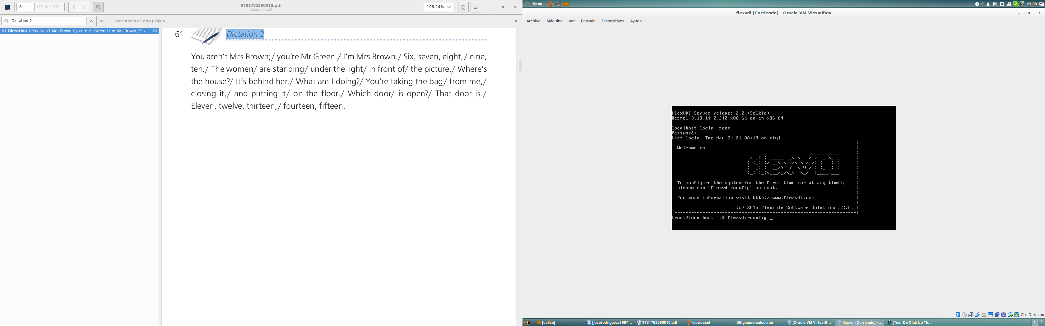Switch to gnome-calculator in the taskbar
The image size is (1045, 326).
756,323
